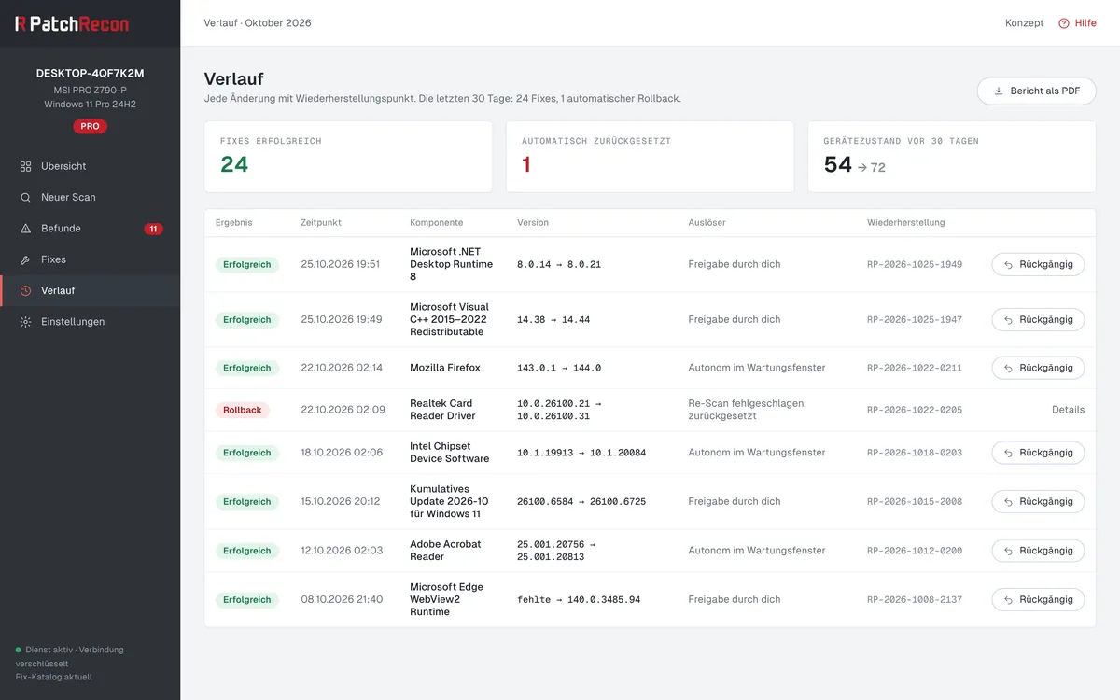Click the Zeitpunkt column header
The width and height of the screenshot is (1120, 700).
click(321, 223)
